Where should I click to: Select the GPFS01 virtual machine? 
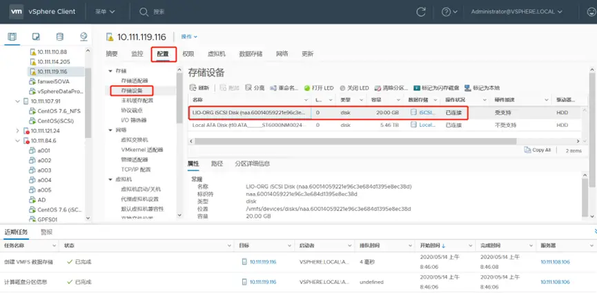(x=43, y=219)
